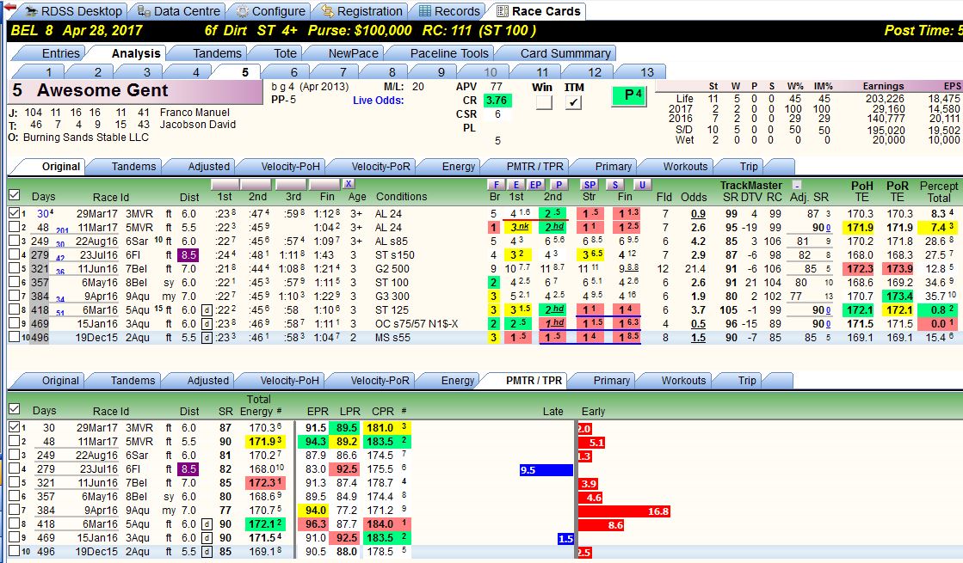This screenshot has height=563, width=963.
Task: Click the Live Odds label
Action: [x=379, y=101]
